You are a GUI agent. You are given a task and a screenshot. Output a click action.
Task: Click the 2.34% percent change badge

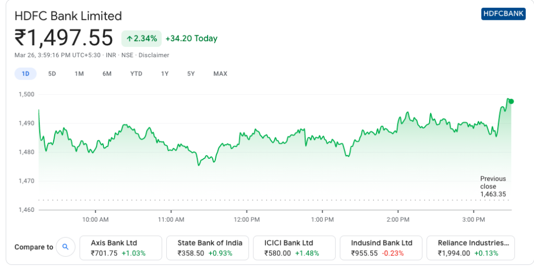[141, 39]
